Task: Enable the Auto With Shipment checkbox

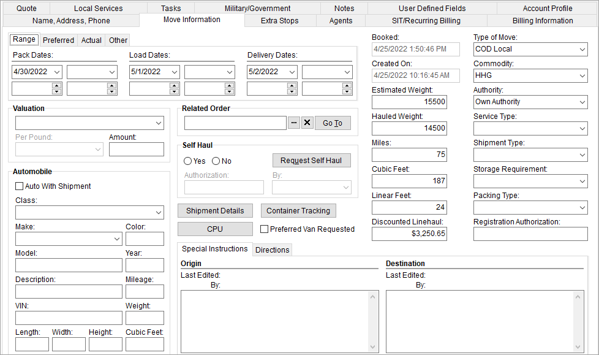Action: click(x=19, y=186)
